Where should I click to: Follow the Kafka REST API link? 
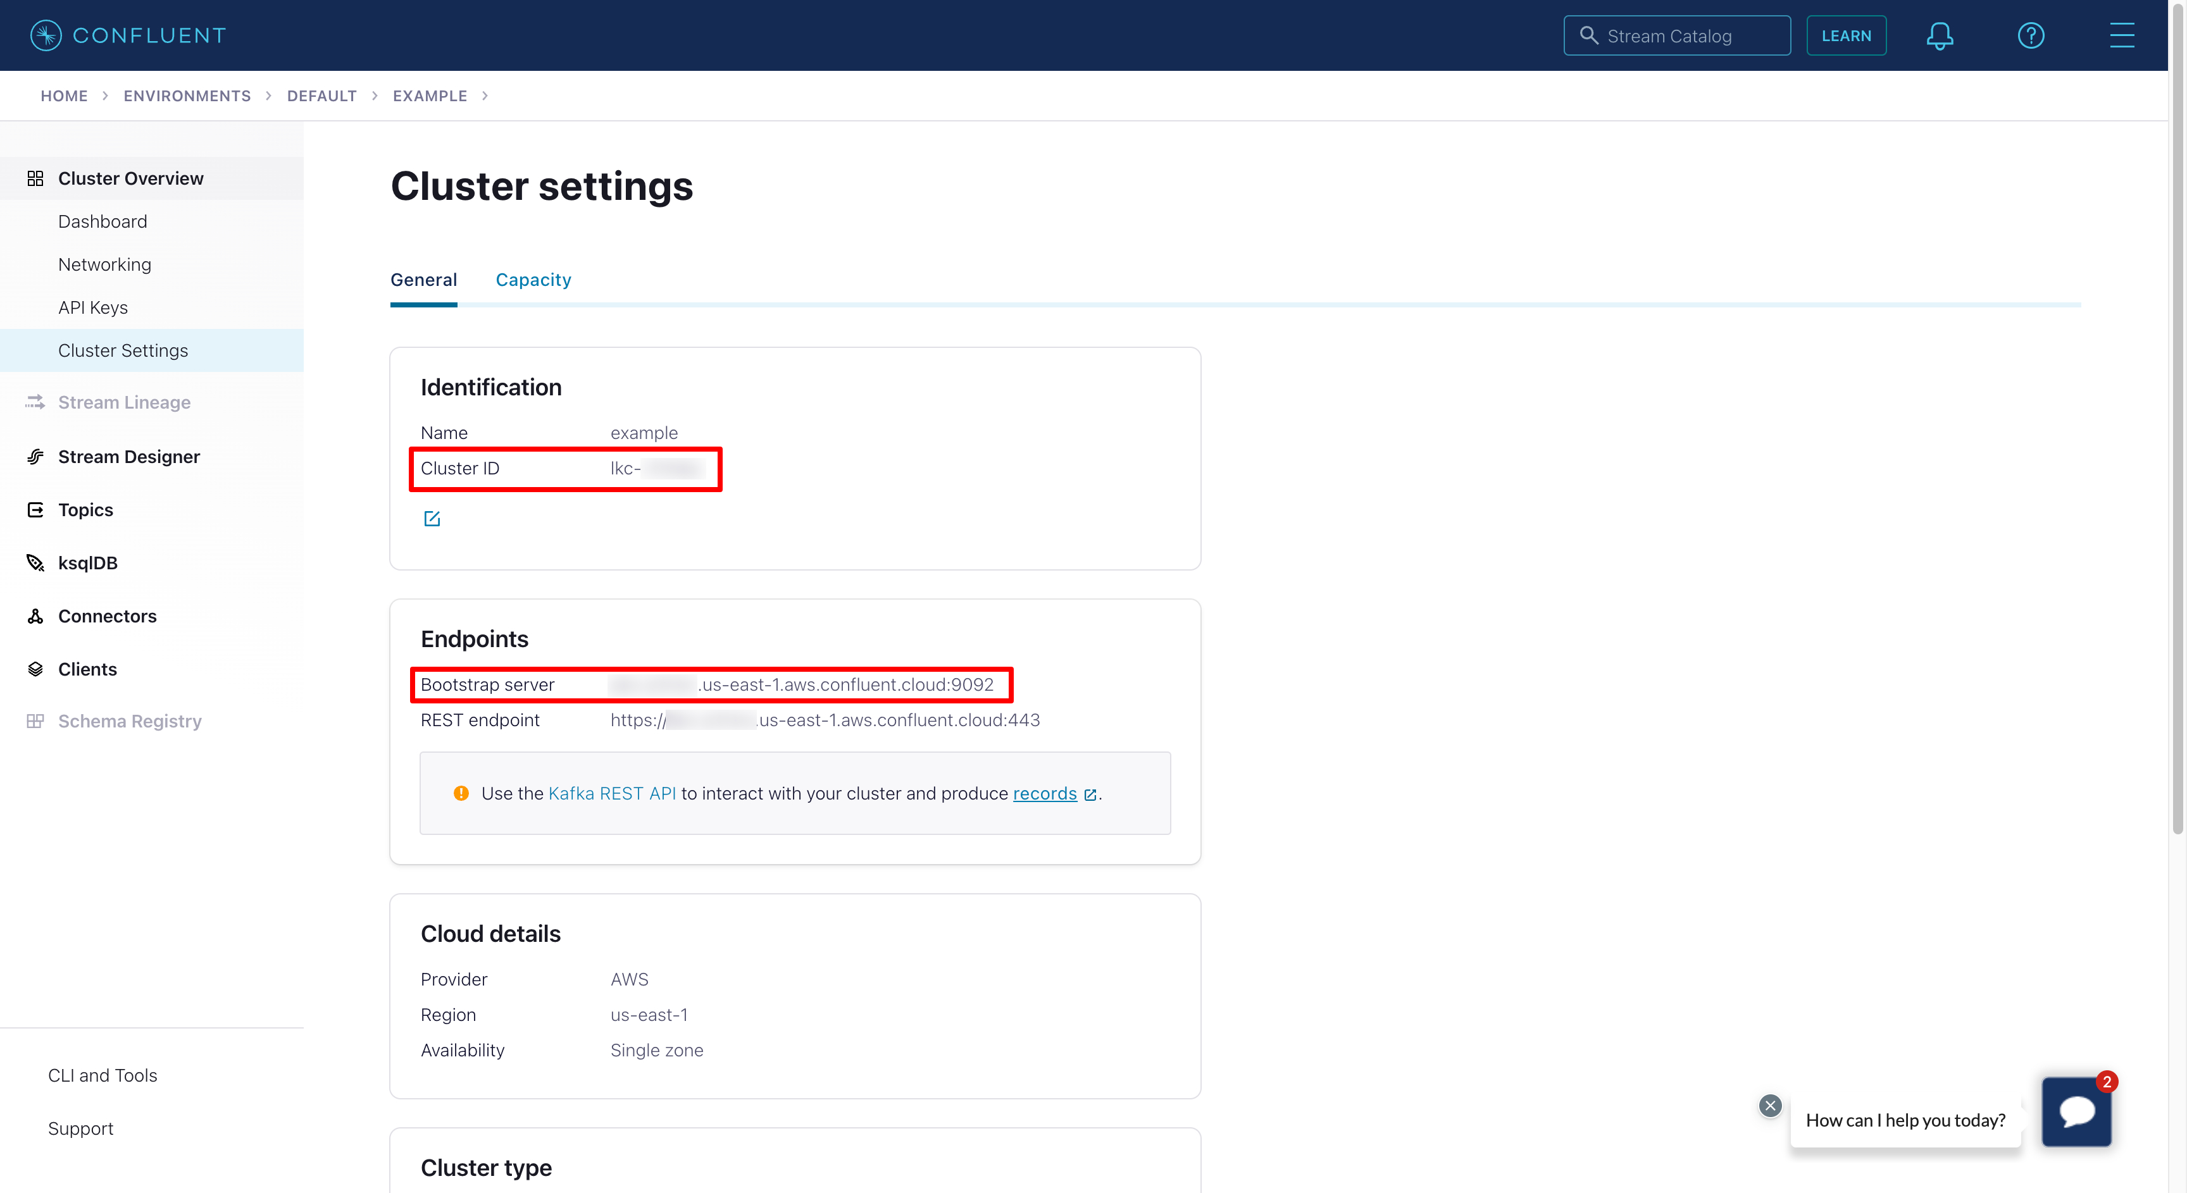[612, 793]
